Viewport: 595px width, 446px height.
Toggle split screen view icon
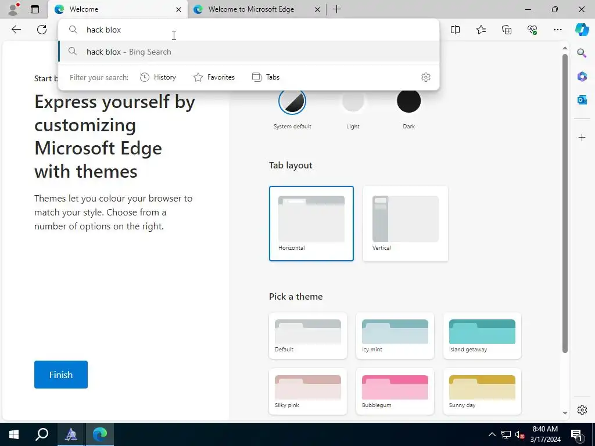pos(455,30)
